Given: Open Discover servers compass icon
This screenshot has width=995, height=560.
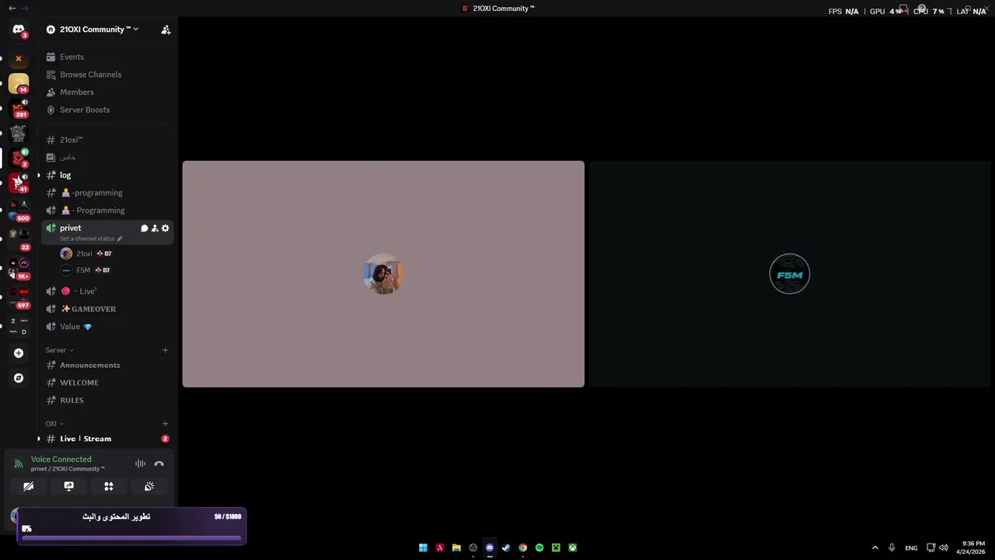Looking at the screenshot, I should pyautogui.click(x=19, y=378).
